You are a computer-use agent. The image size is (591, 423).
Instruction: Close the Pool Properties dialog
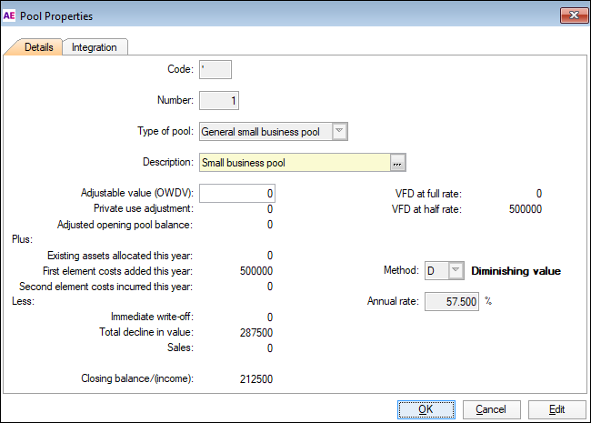pos(573,15)
